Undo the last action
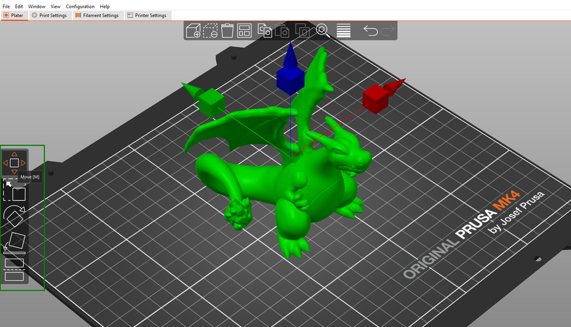 [x=372, y=31]
